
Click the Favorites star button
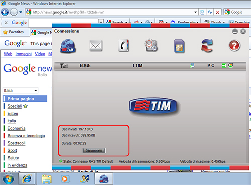[13, 32]
